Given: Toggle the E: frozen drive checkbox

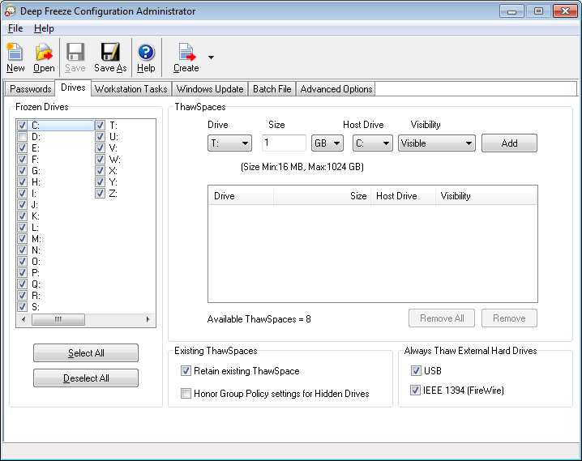Looking at the screenshot, I should coord(22,148).
